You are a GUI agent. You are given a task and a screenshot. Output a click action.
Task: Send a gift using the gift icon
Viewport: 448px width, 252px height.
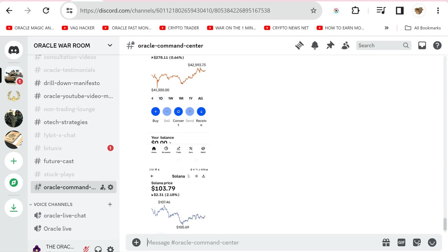(x=386, y=243)
